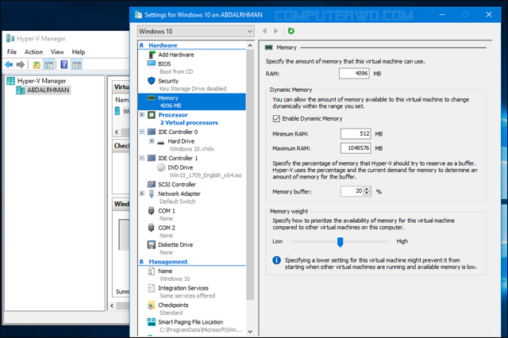Image resolution: width=508 pixels, height=338 pixels.
Task: Click the COM 2 port icon
Action: tap(152, 228)
